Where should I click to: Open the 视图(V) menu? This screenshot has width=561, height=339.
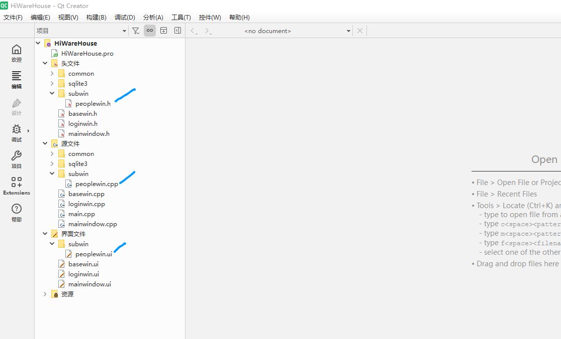[68, 17]
